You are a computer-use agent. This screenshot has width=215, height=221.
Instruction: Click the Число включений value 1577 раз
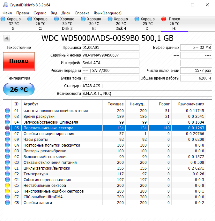[x=196, y=71]
